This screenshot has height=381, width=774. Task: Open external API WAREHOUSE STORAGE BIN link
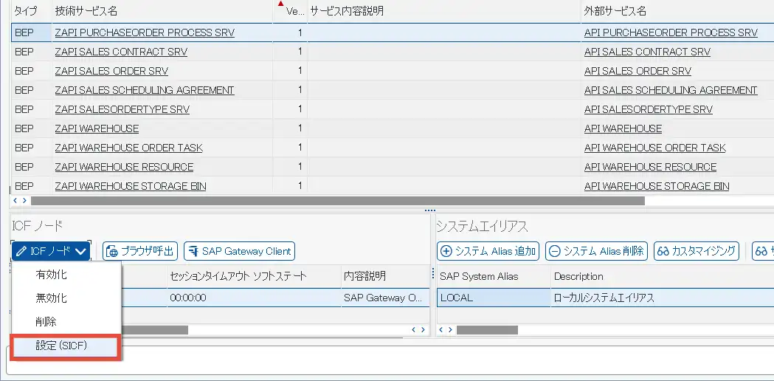pyautogui.click(x=657, y=186)
